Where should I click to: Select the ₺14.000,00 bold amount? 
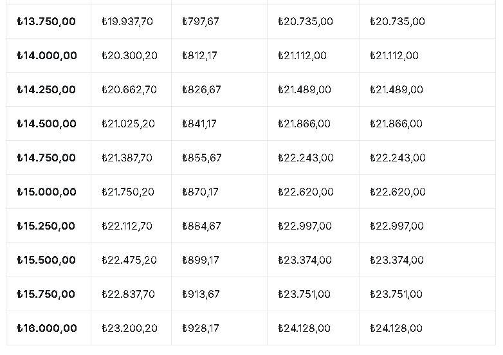pyautogui.click(x=47, y=55)
